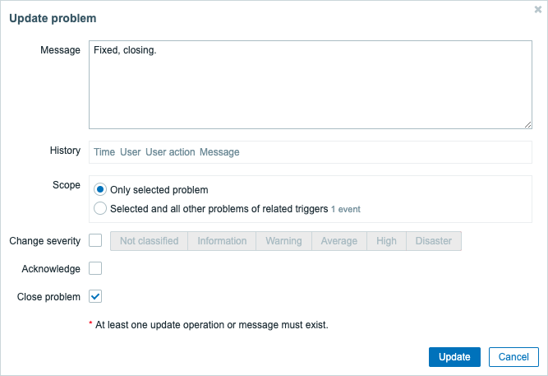548x376 pixels.
Task: Grab the Message textarea resize handle
Action: pos(527,124)
